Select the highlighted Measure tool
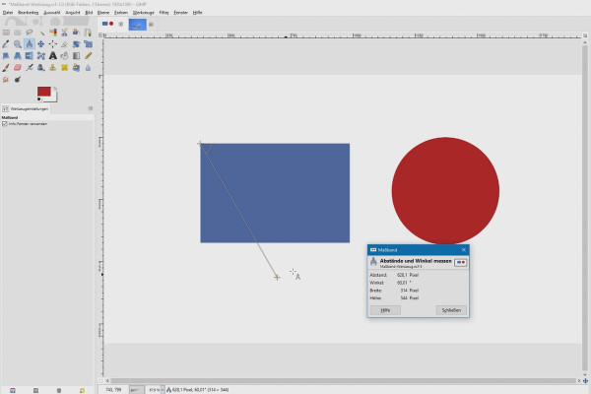591x394 pixels. pos(30,44)
